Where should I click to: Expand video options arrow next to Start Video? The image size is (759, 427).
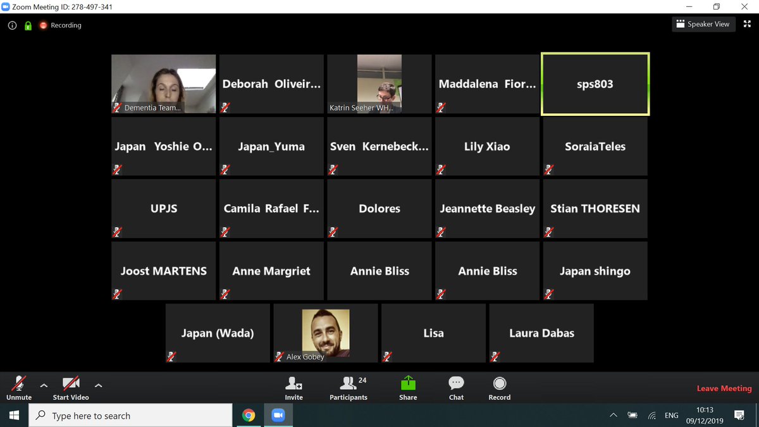click(98, 385)
